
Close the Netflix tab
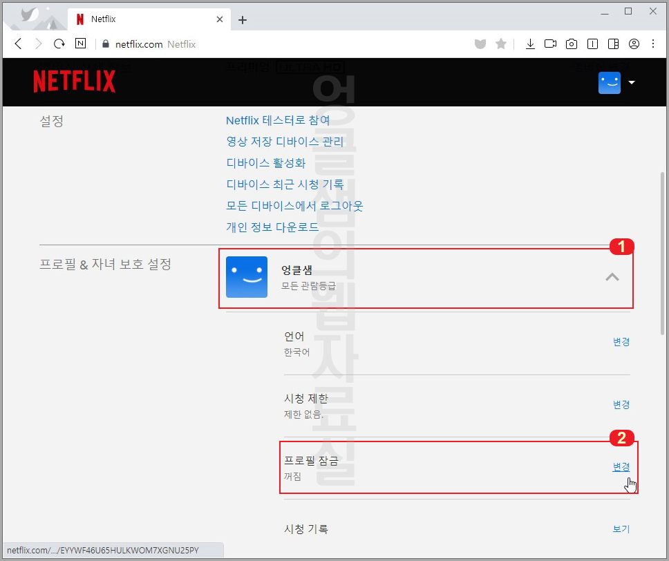tap(219, 19)
